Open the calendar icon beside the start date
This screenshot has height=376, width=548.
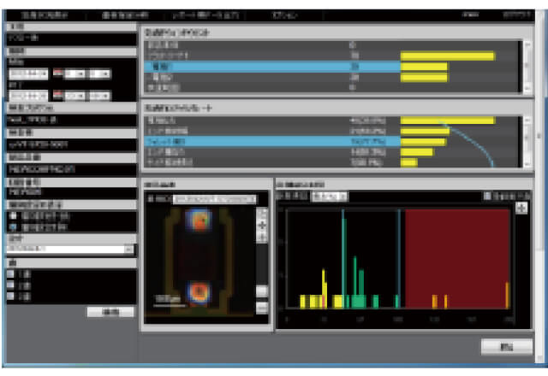pos(58,73)
